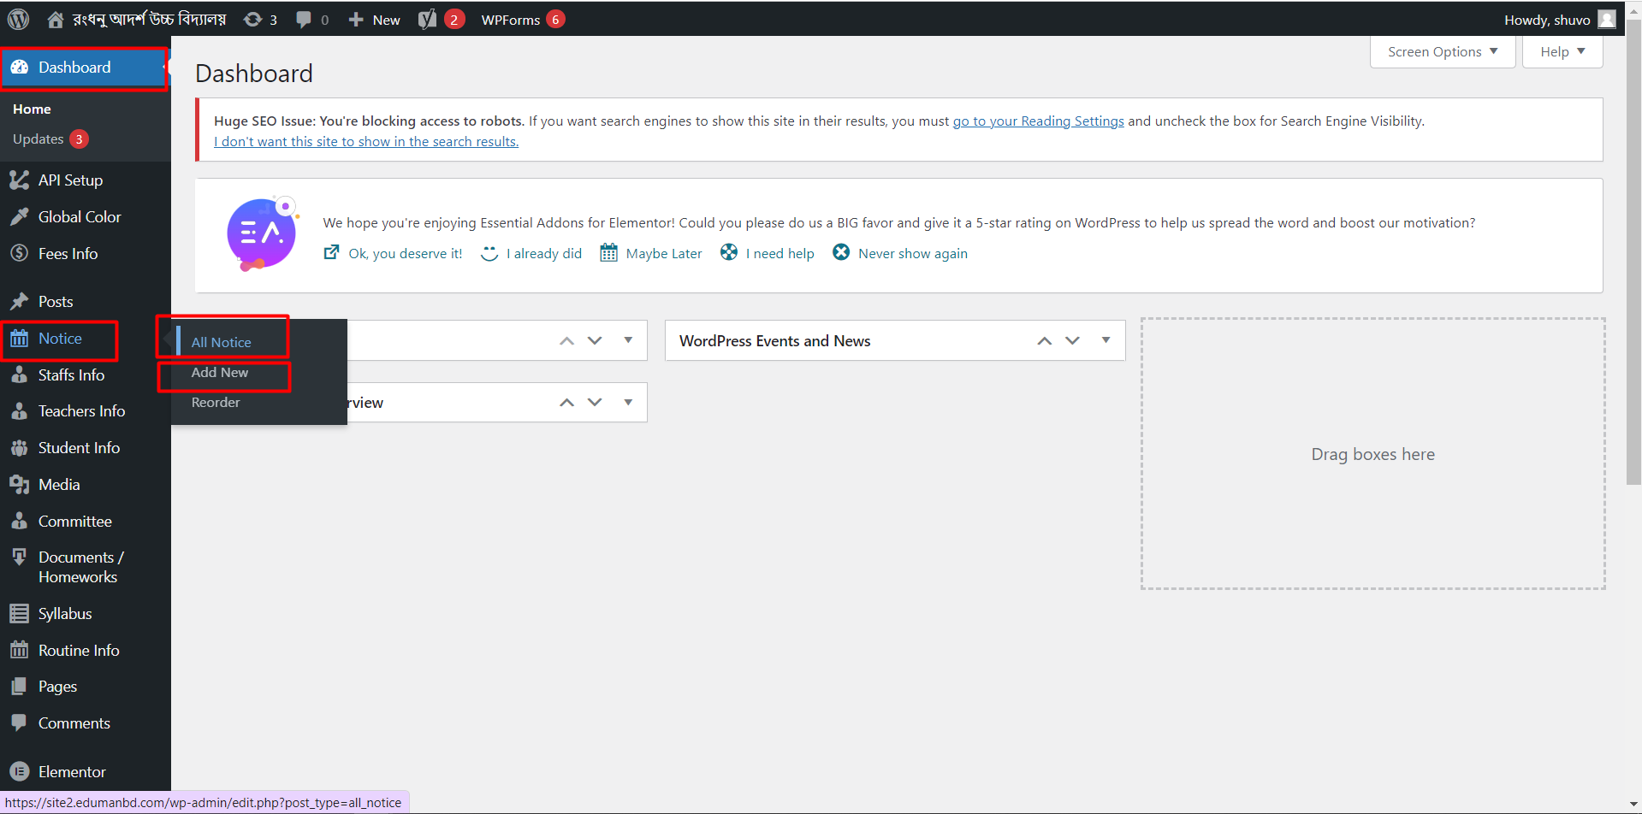This screenshot has width=1642, height=814.
Task: Click the Elementor icon in the sidebar
Action: click(x=19, y=771)
